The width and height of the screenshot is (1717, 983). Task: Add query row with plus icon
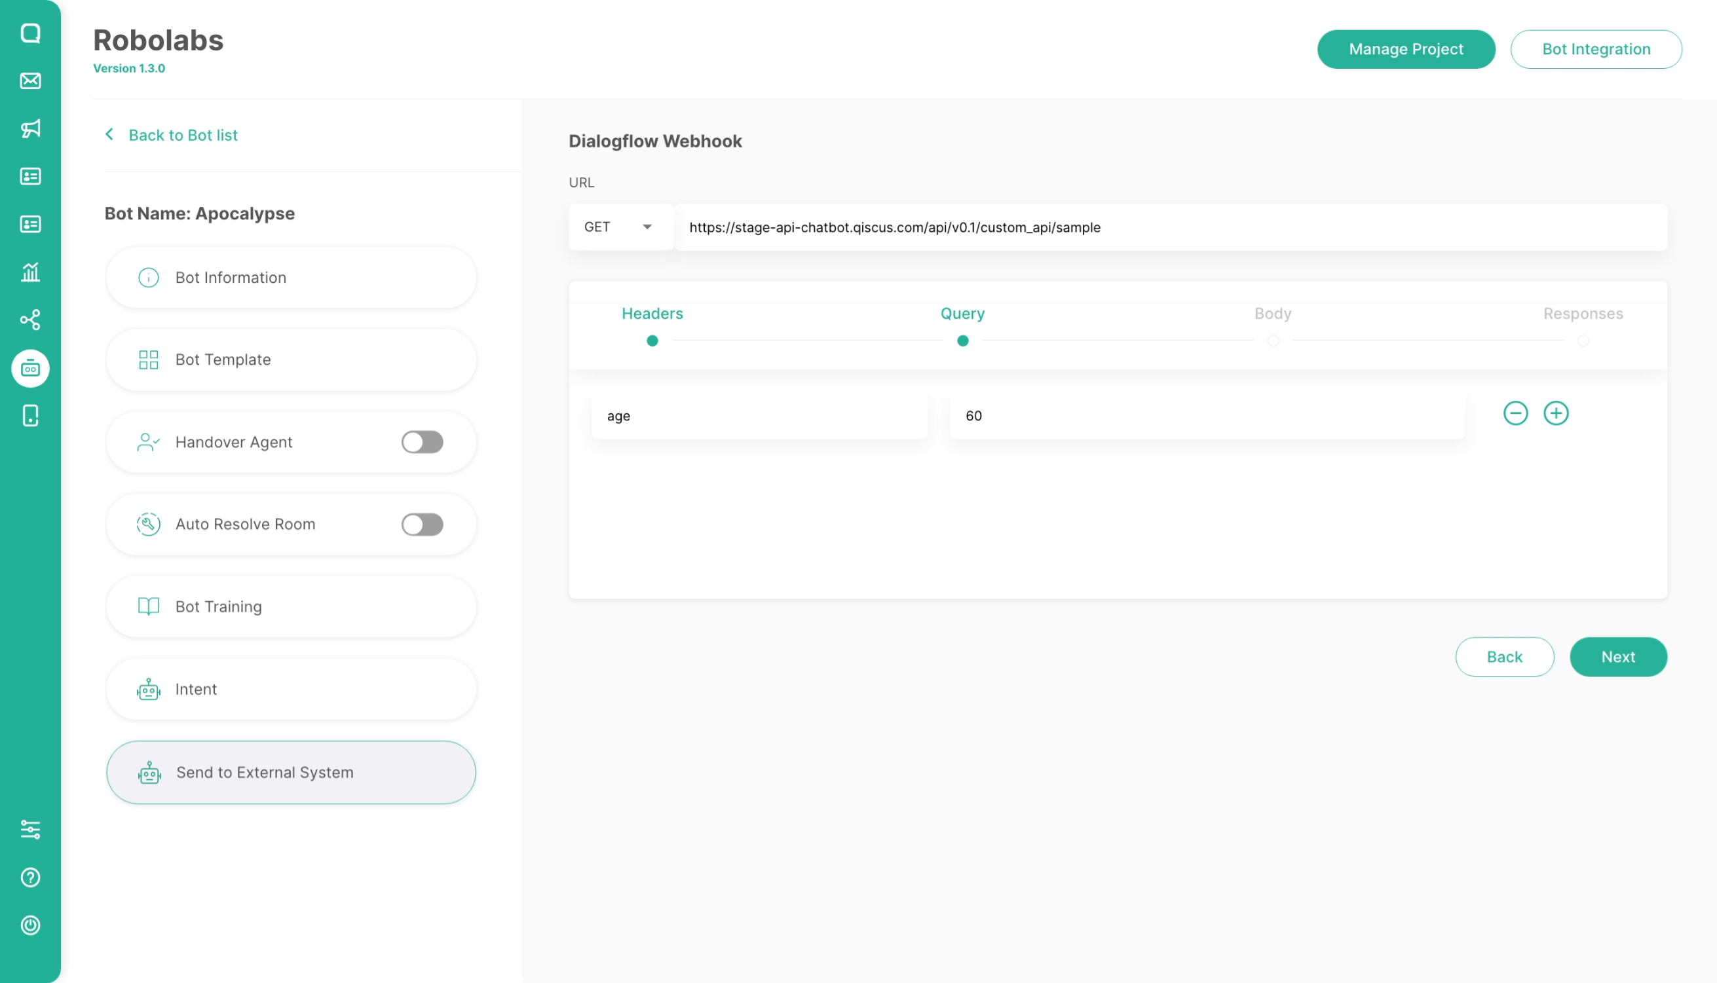[x=1556, y=413]
